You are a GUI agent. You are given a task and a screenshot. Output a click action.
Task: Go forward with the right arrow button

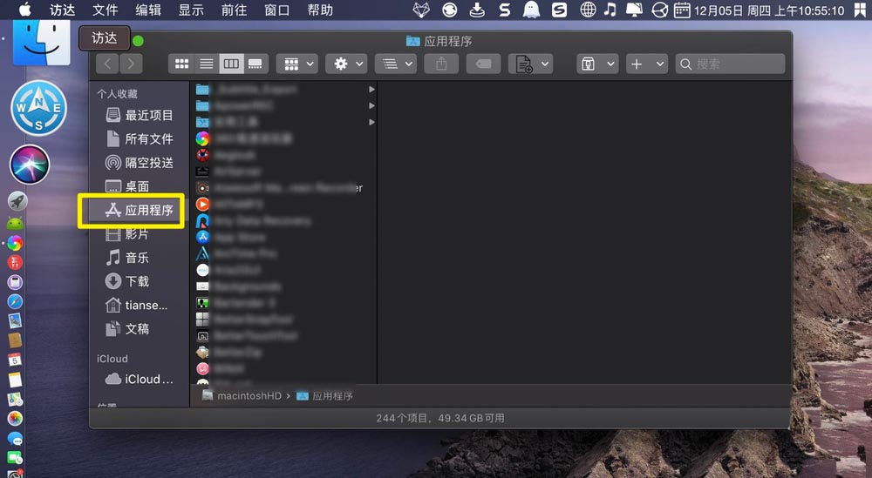(x=131, y=64)
